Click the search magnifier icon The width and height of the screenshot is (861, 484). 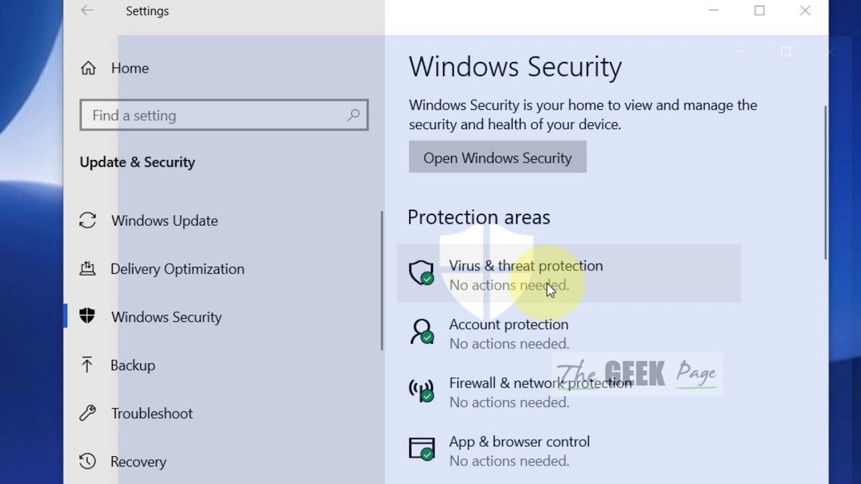point(354,115)
